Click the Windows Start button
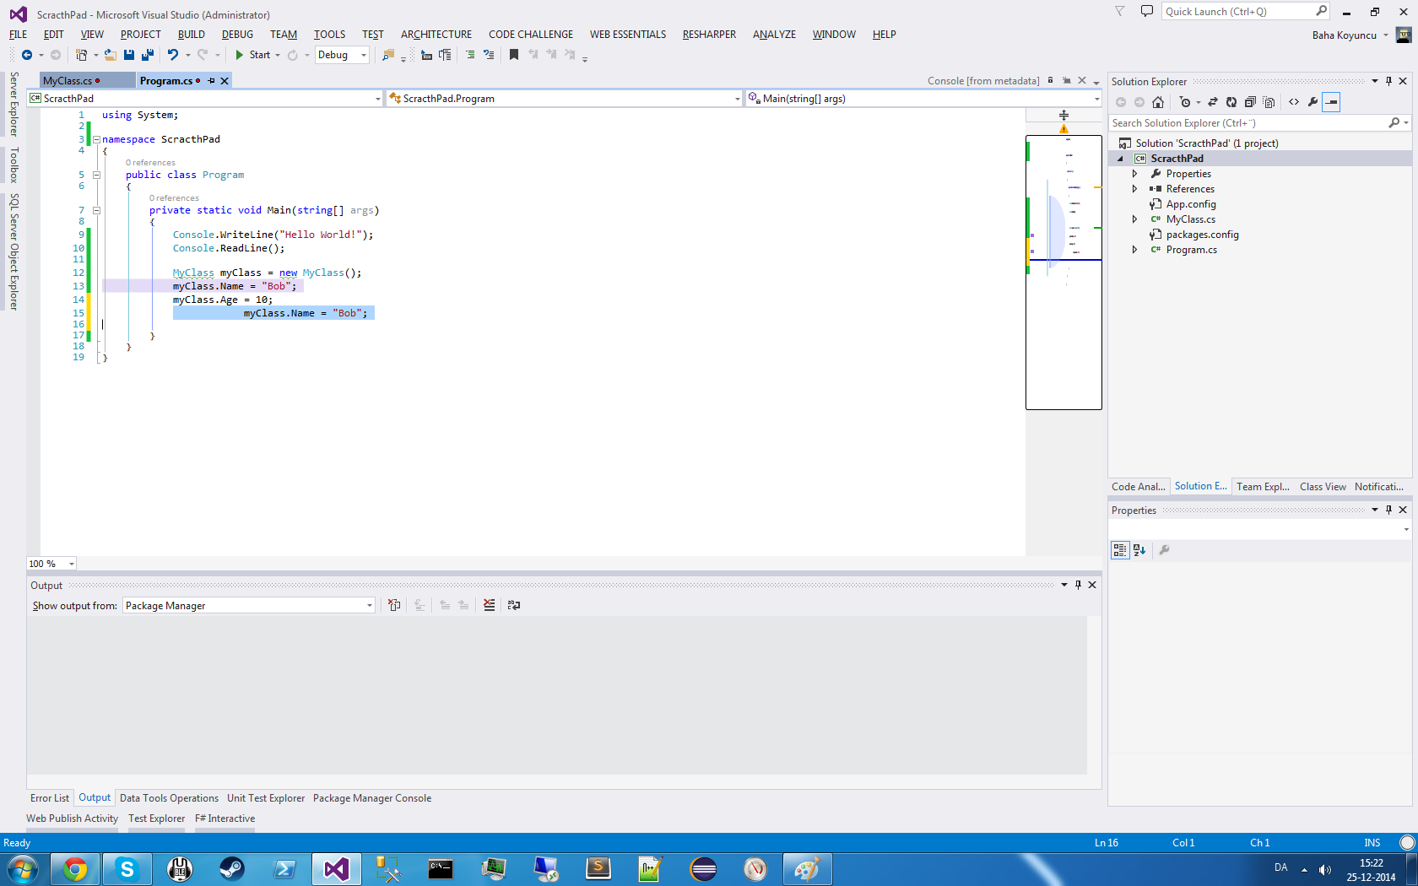This screenshot has width=1418, height=886. [x=22, y=869]
